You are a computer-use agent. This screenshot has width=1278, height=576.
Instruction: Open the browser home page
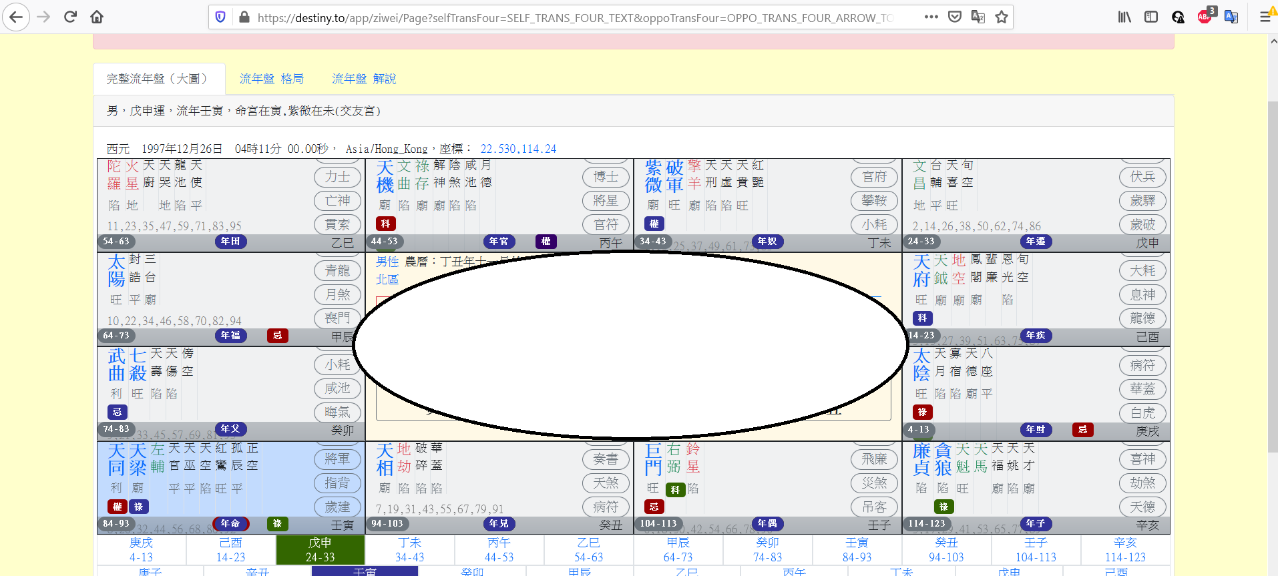click(x=97, y=17)
